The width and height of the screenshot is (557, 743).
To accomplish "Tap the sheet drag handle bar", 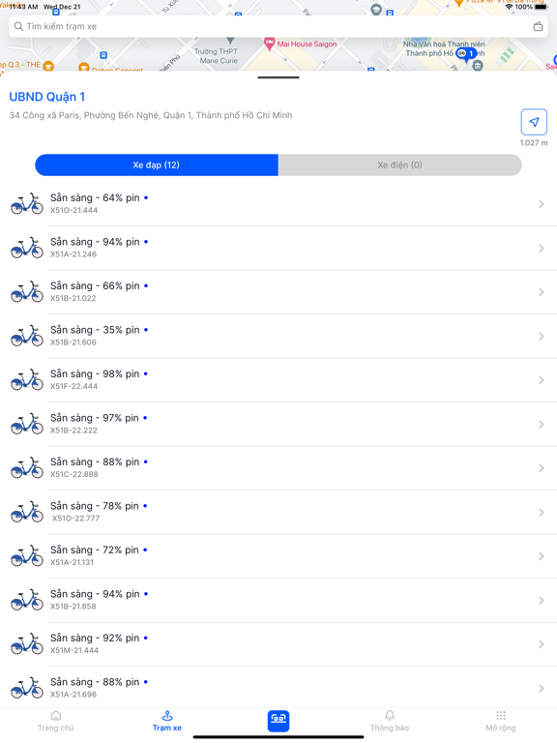I will 278,77.
